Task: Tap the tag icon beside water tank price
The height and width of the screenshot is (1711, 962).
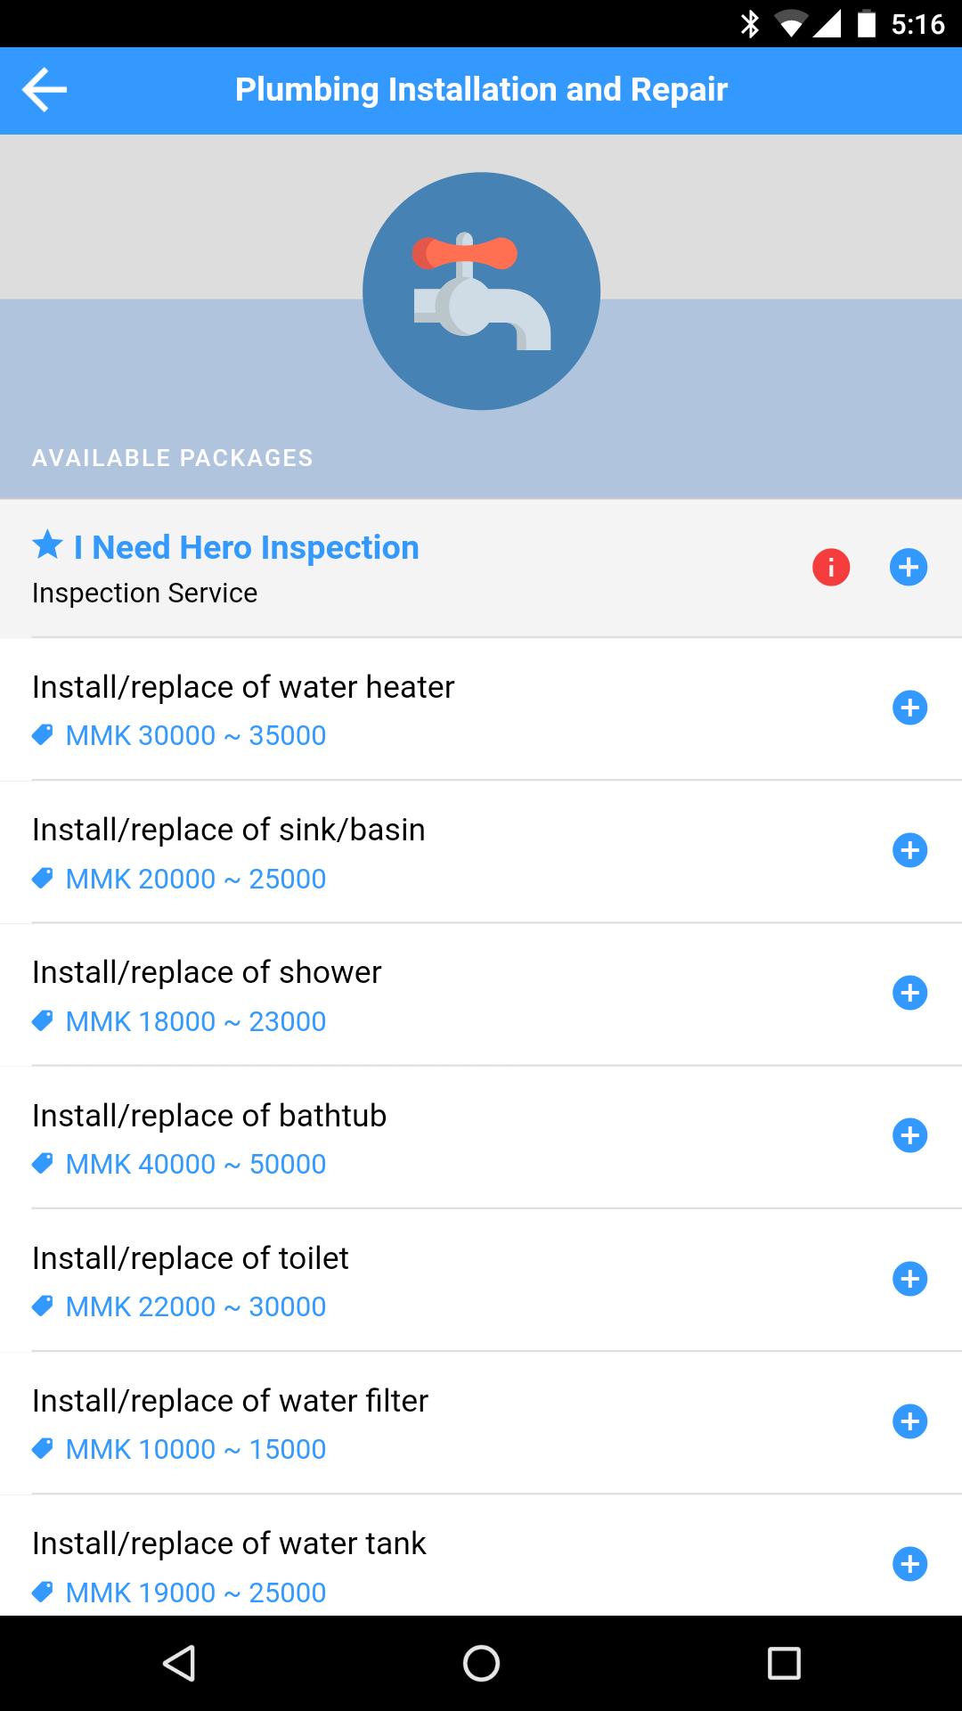Action: pyautogui.click(x=42, y=1591)
